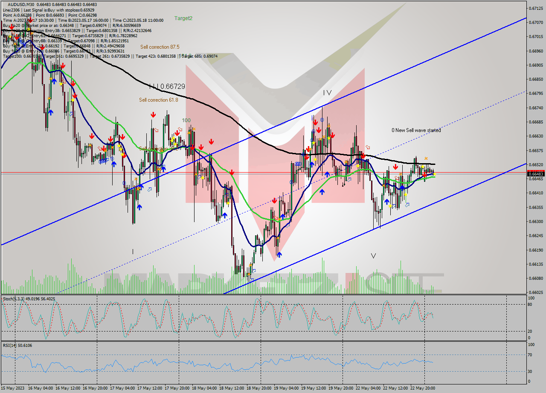
Task: Click the '18 May 20:00' time label
Action: (259, 388)
